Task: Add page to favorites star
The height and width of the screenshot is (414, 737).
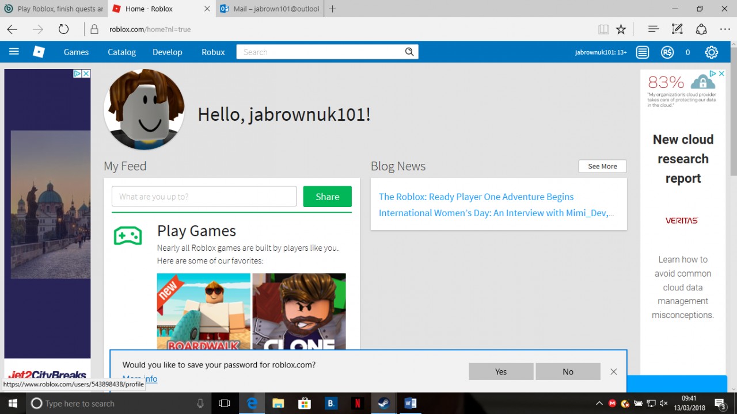Action: 621,29
